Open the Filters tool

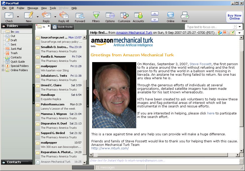click(96, 17)
